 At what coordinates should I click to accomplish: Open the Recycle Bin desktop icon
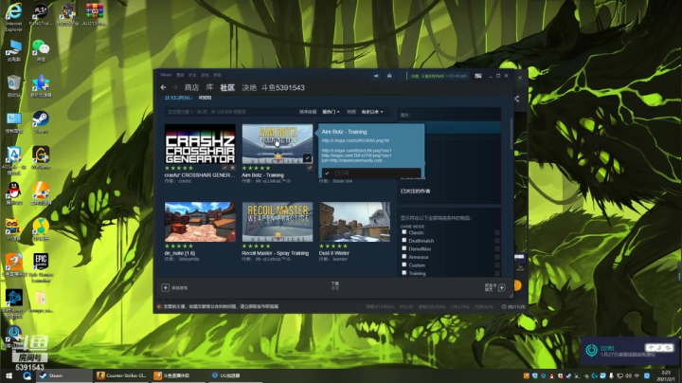click(x=13, y=85)
